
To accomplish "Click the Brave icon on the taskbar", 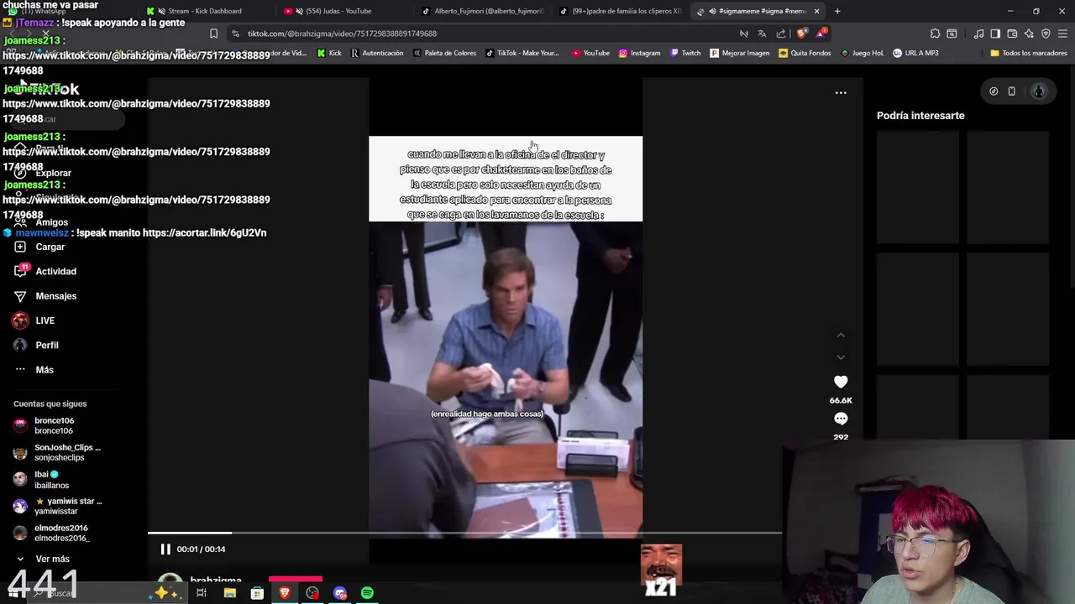I will point(285,593).
